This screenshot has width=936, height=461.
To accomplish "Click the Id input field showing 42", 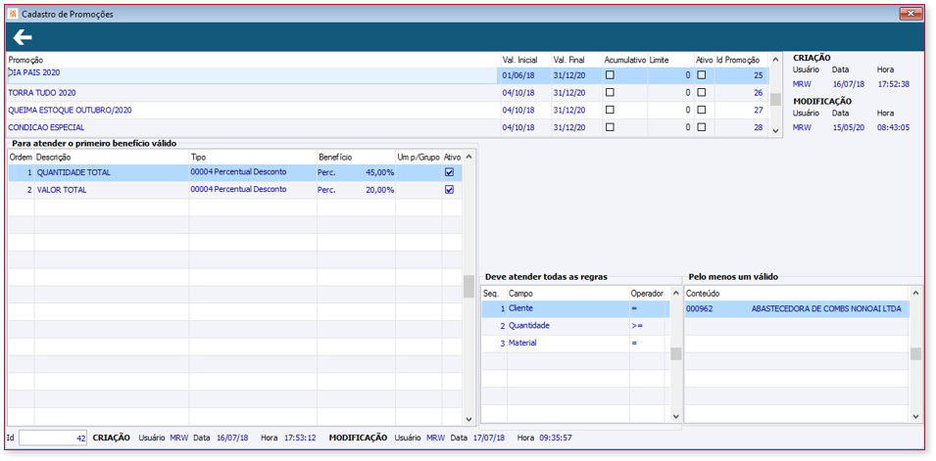I will pos(54,438).
